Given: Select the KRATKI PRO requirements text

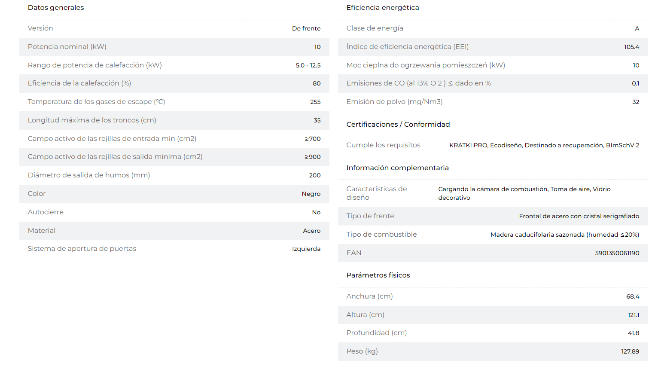Looking at the screenshot, I should 544,145.
